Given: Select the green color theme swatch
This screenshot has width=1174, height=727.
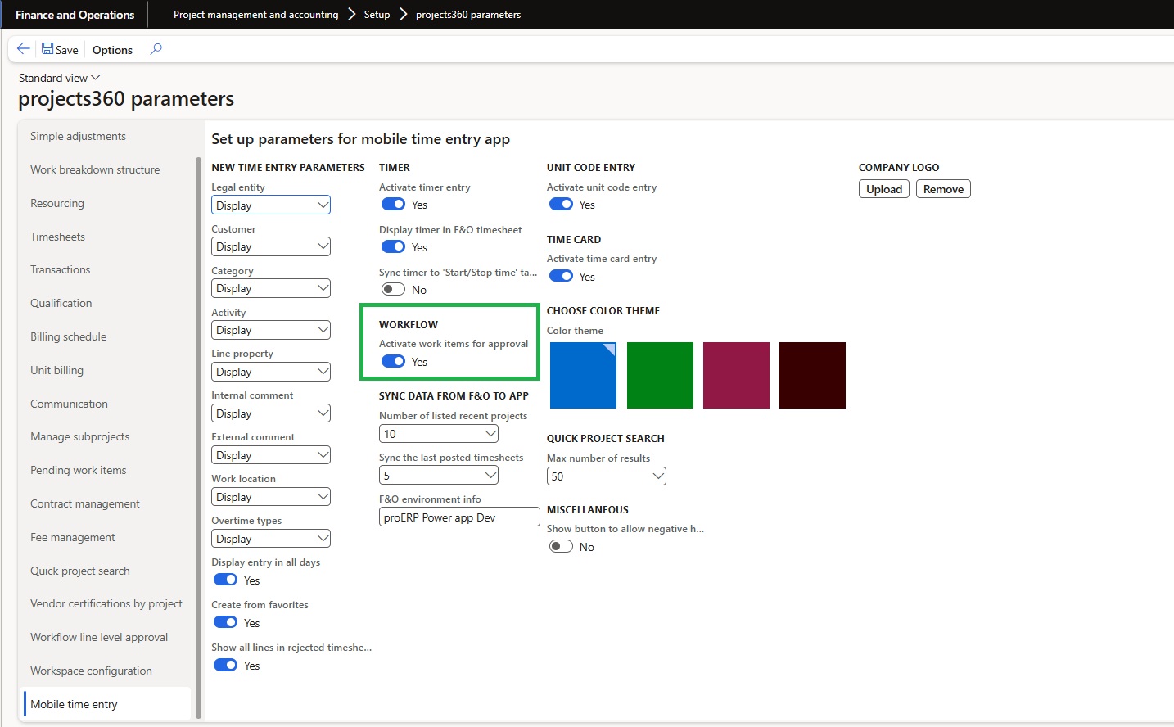Looking at the screenshot, I should click(660, 375).
